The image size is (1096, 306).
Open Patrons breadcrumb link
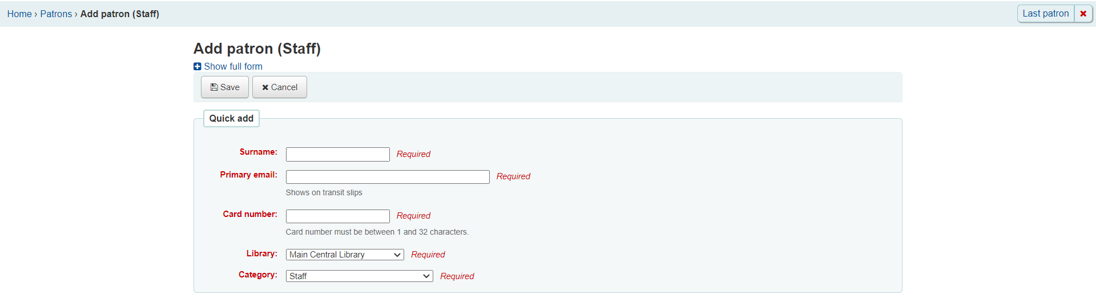click(x=56, y=14)
